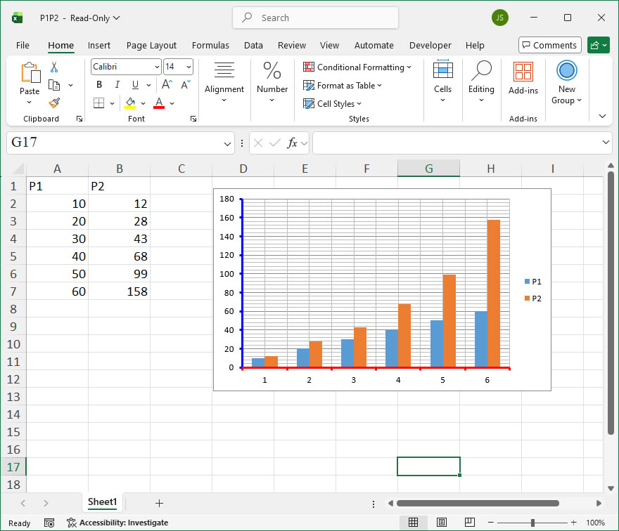Switch to Page Layout view in status bar
619x531 pixels.
[441, 523]
